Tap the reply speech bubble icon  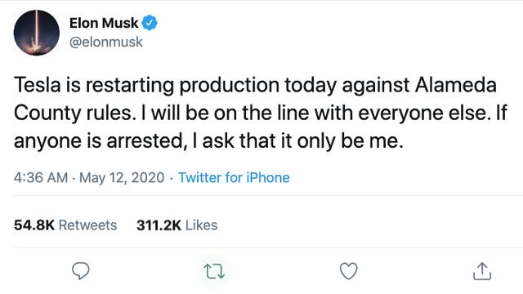click(x=81, y=270)
